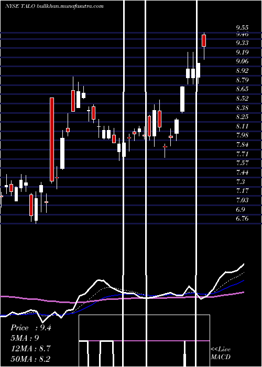Select the 7.84 price axis label
Screen dimensions: 262x367
242,145
